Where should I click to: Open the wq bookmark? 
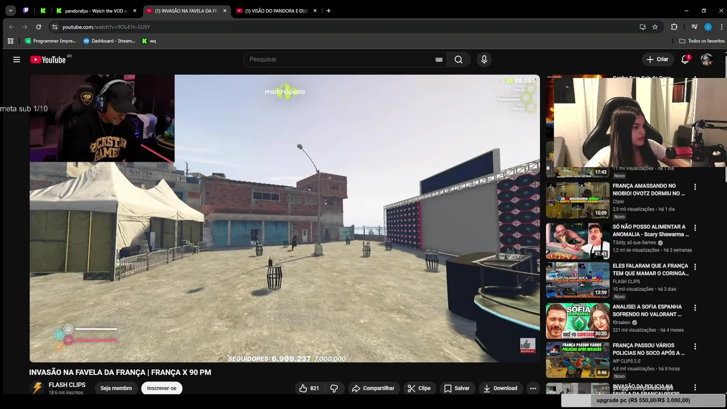(x=149, y=41)
